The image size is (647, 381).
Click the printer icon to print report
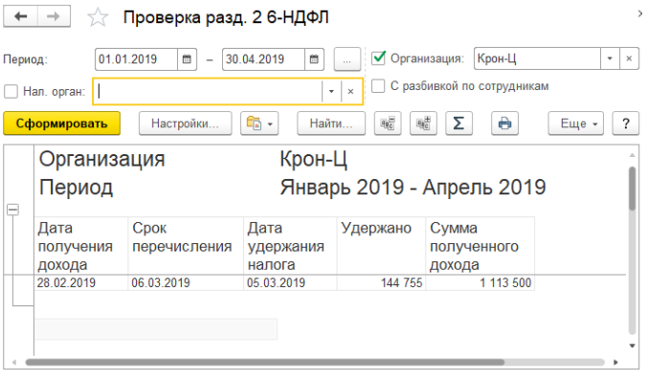tap(504, 123)
